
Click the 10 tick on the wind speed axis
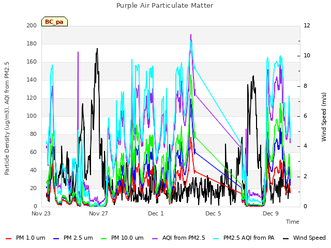[307, 56]
